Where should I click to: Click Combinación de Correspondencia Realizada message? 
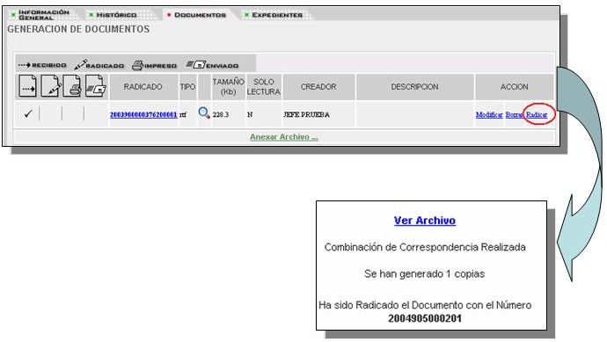click(425, 247)
